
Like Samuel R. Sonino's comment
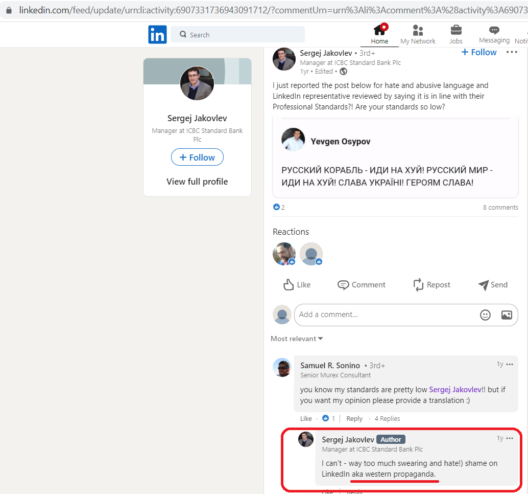pyautogui.click(x=306, y=419)
